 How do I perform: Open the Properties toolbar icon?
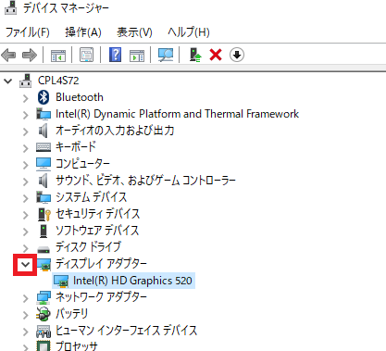click(87, 55)
